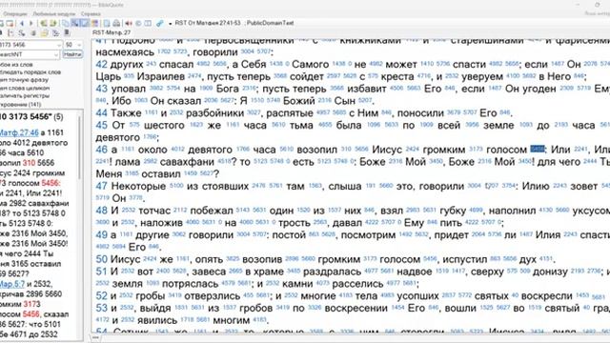Toggle the 'слова целиком' option
Viewport: 610px width, 343px height.
coord(25,88)
